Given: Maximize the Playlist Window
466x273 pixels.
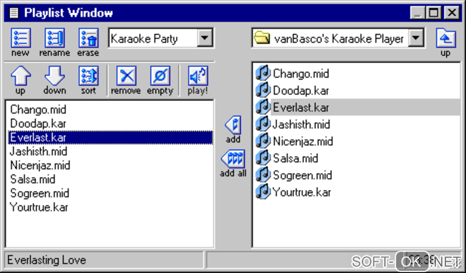Looking at the screenshot, I should (434, 13).
